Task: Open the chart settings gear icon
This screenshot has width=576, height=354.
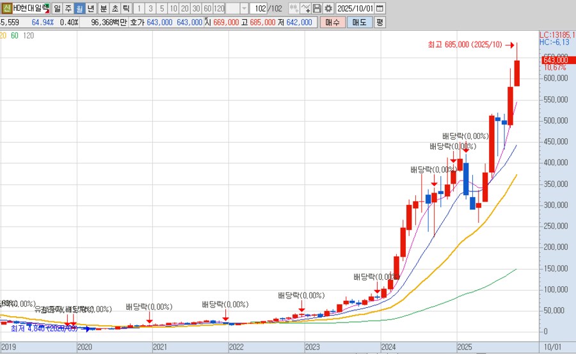Action: 328,9
